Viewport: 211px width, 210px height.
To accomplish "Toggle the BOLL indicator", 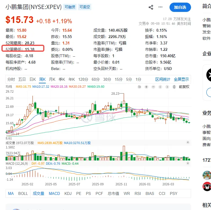I will click(x=23, y=193).
